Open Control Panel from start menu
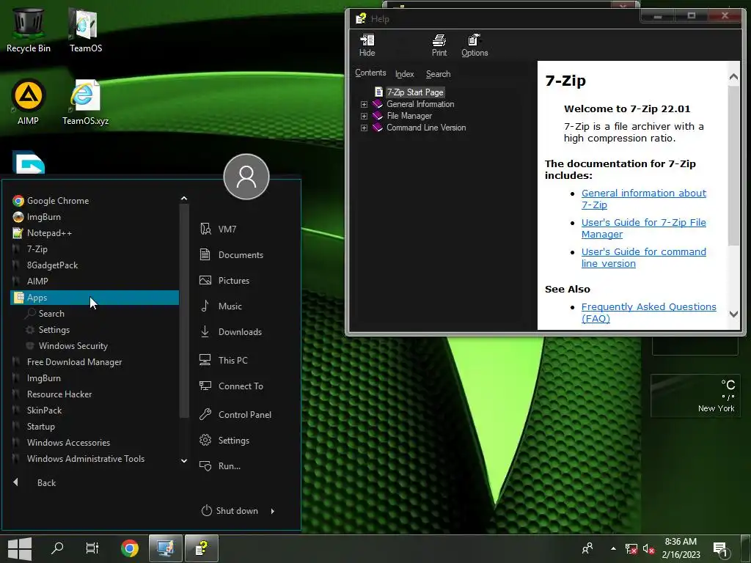 [x=246, y=415]
